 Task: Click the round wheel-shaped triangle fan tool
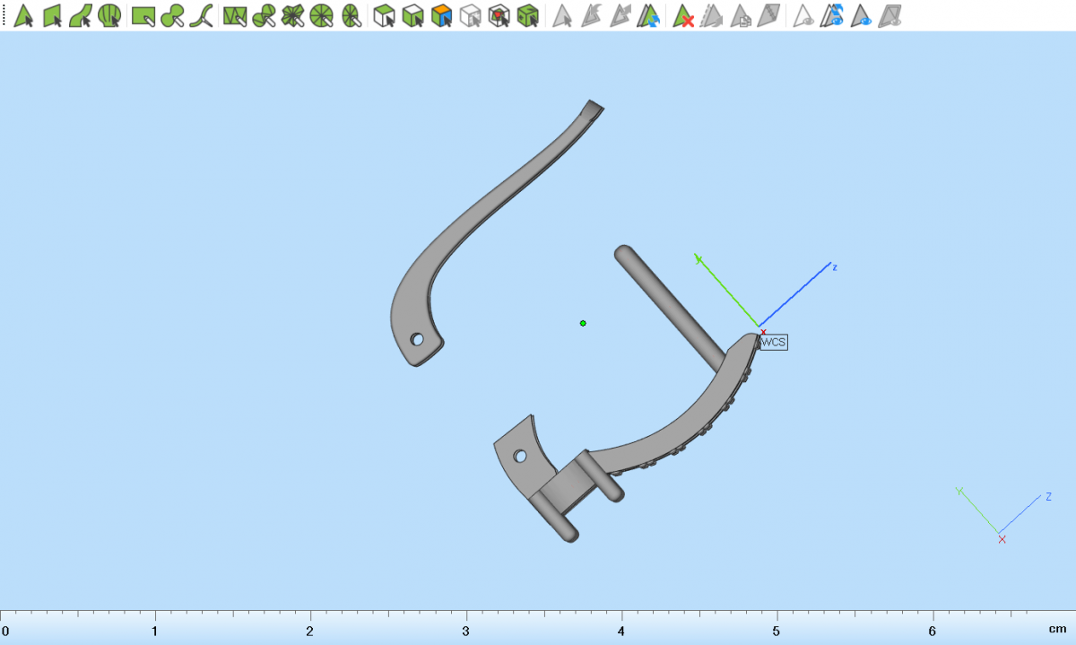pos(322,15)
